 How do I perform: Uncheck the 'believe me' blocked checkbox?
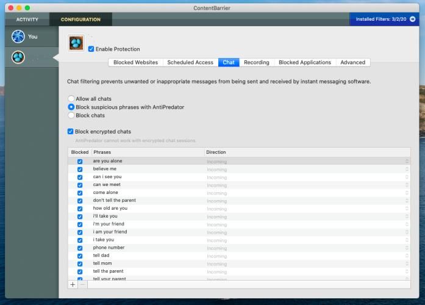pyautogui.click(x=80, y=169)
